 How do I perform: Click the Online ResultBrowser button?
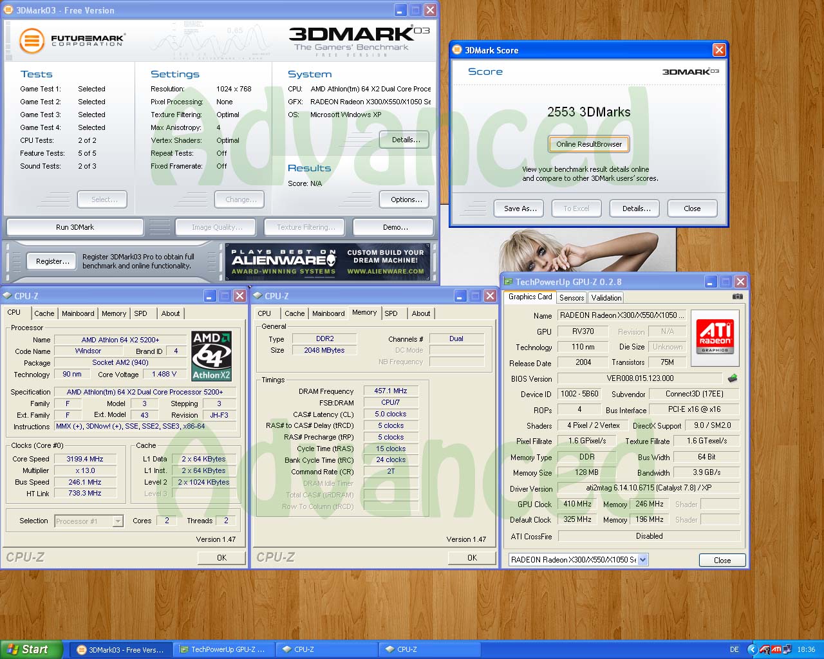589,144
